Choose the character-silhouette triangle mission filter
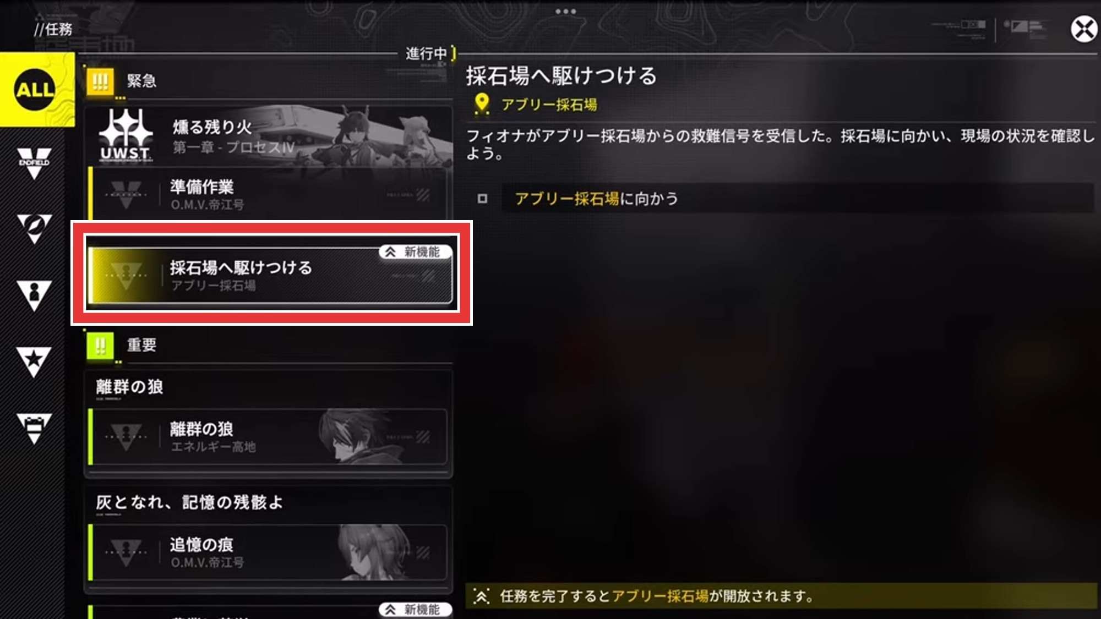Image resolution: width=1101 pixels, height=619 pixels. click(34, 295)
